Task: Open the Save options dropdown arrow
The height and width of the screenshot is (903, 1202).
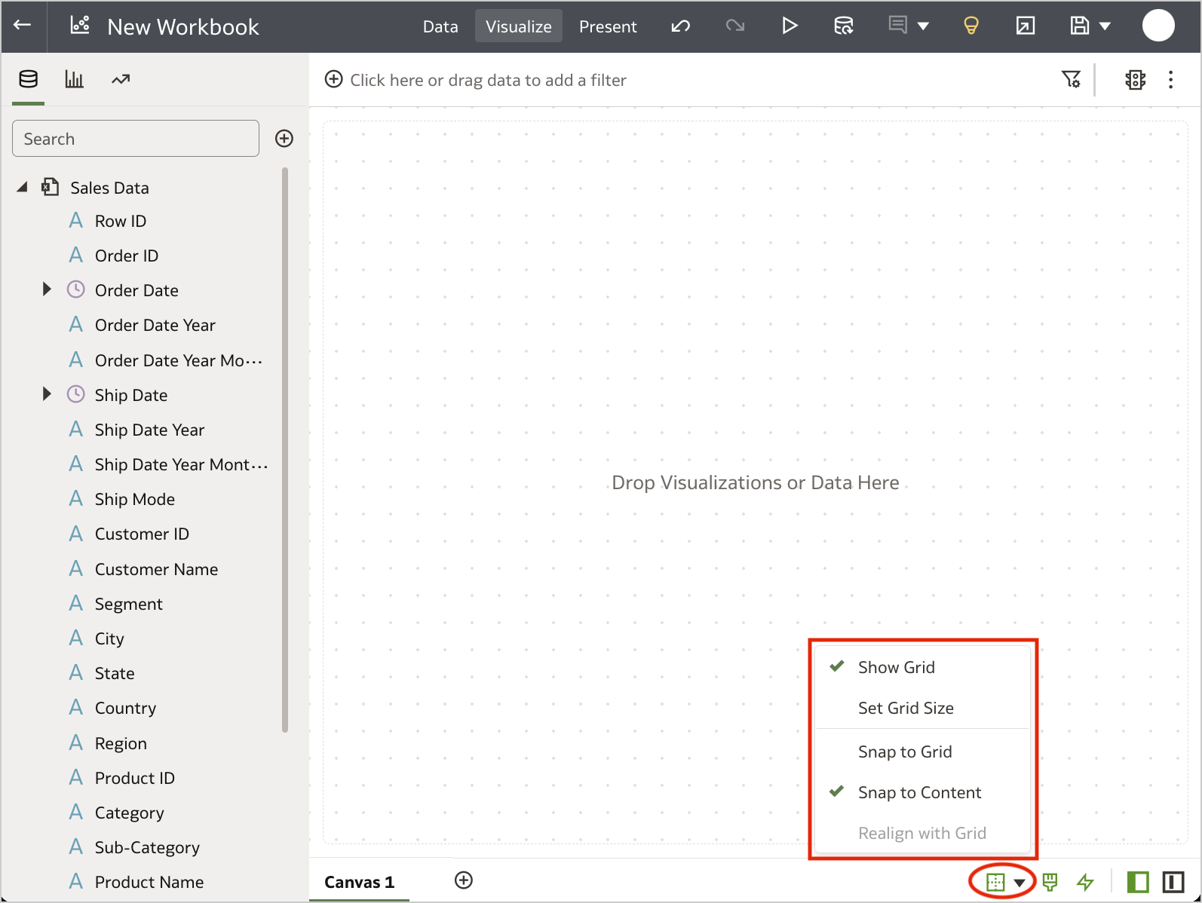Action: coord(1105,26)
